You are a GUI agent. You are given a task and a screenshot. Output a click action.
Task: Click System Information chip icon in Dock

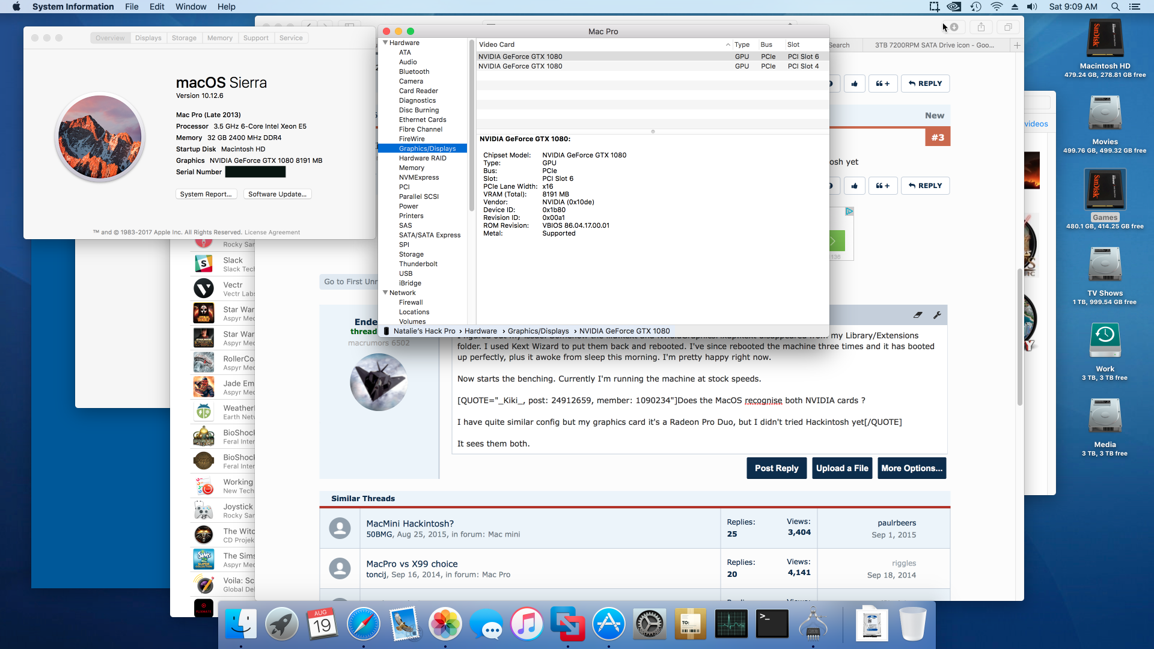tap(813, 624)
